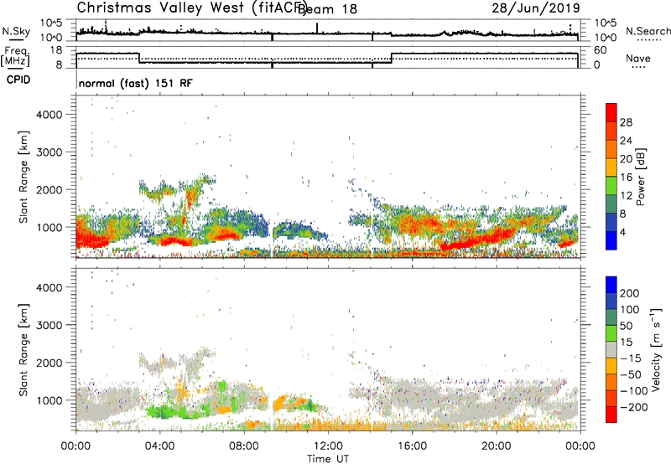This screenshot has width=671, height=464.
Task: Select the '−100' tick on Velocity colorbar
Action: 634,390
